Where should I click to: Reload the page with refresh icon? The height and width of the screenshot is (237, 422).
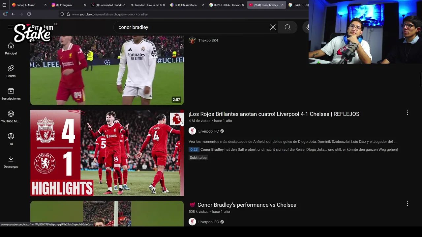(x=29, y=14)
